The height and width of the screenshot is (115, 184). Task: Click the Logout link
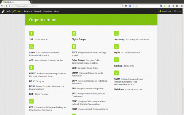(x=178, y=11)
